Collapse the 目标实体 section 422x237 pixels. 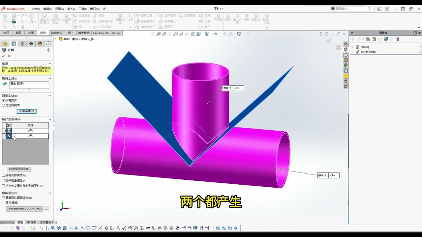[x=50, y=96]
